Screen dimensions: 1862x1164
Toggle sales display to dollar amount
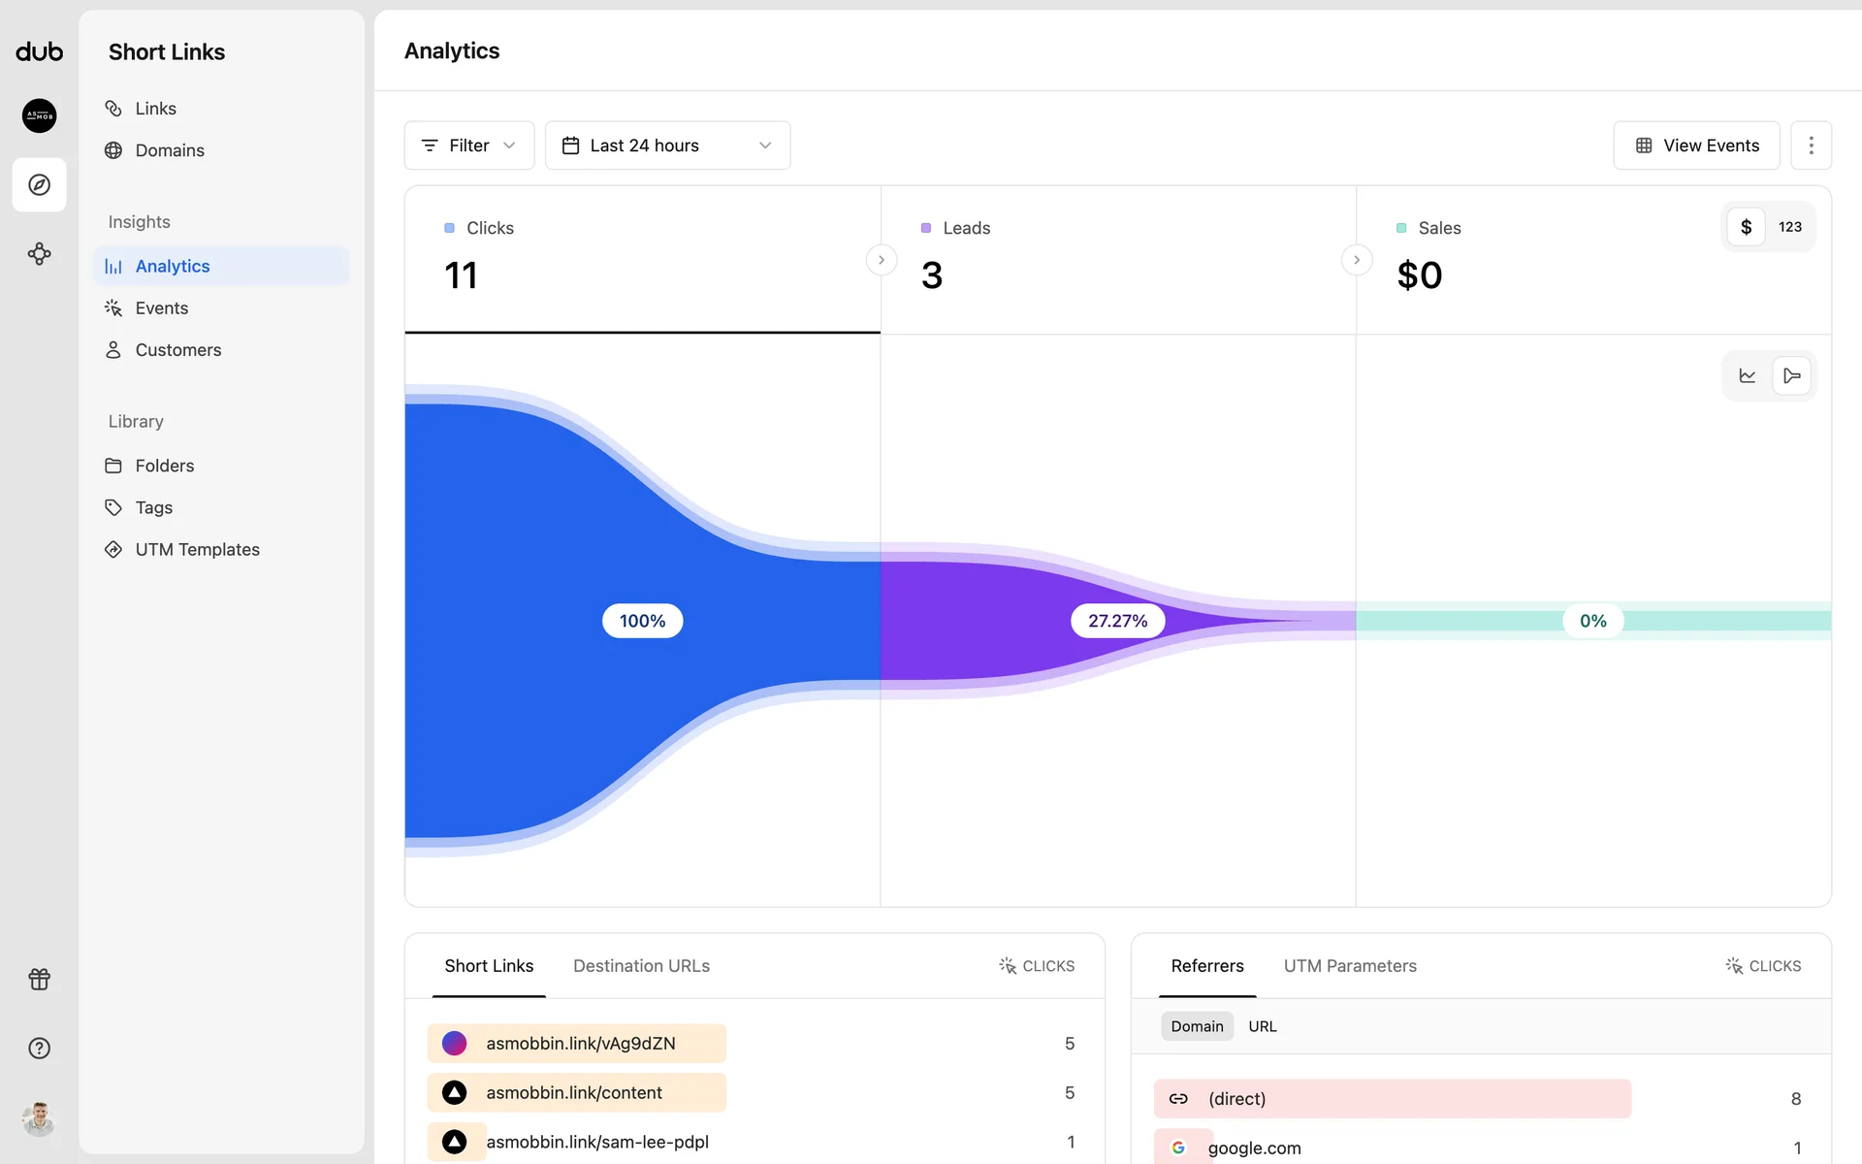1746,227
